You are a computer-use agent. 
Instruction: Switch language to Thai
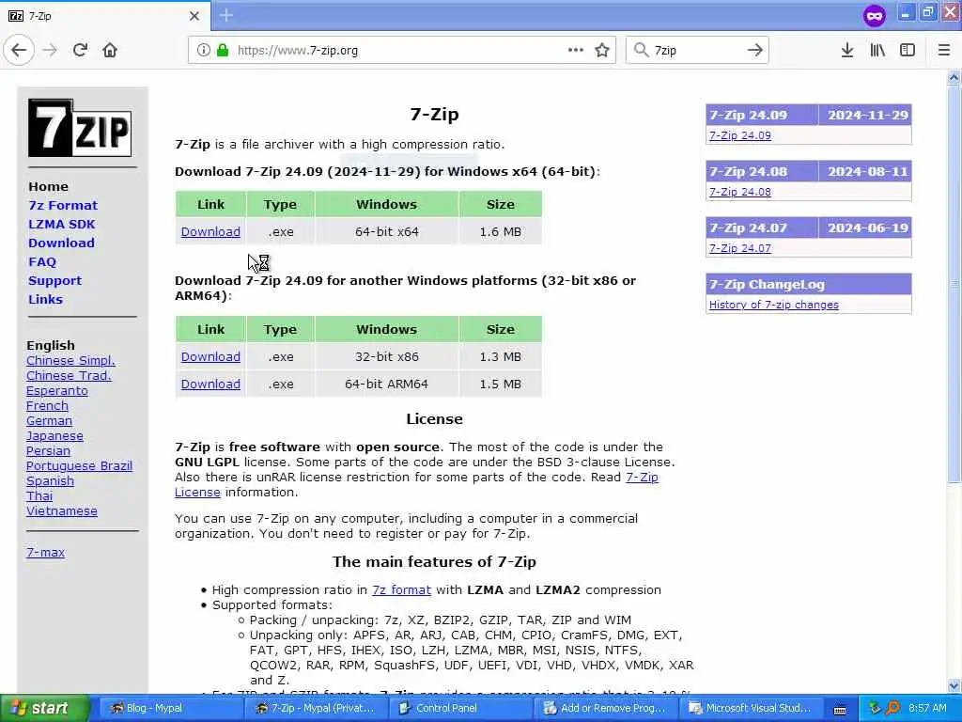pyautogui.click(x=39, y=496)
